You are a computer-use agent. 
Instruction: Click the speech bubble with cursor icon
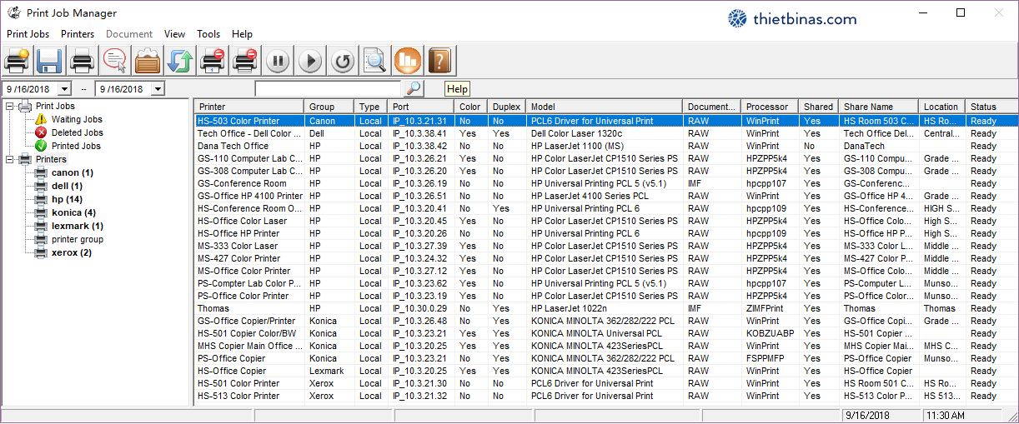coord(115,61)
